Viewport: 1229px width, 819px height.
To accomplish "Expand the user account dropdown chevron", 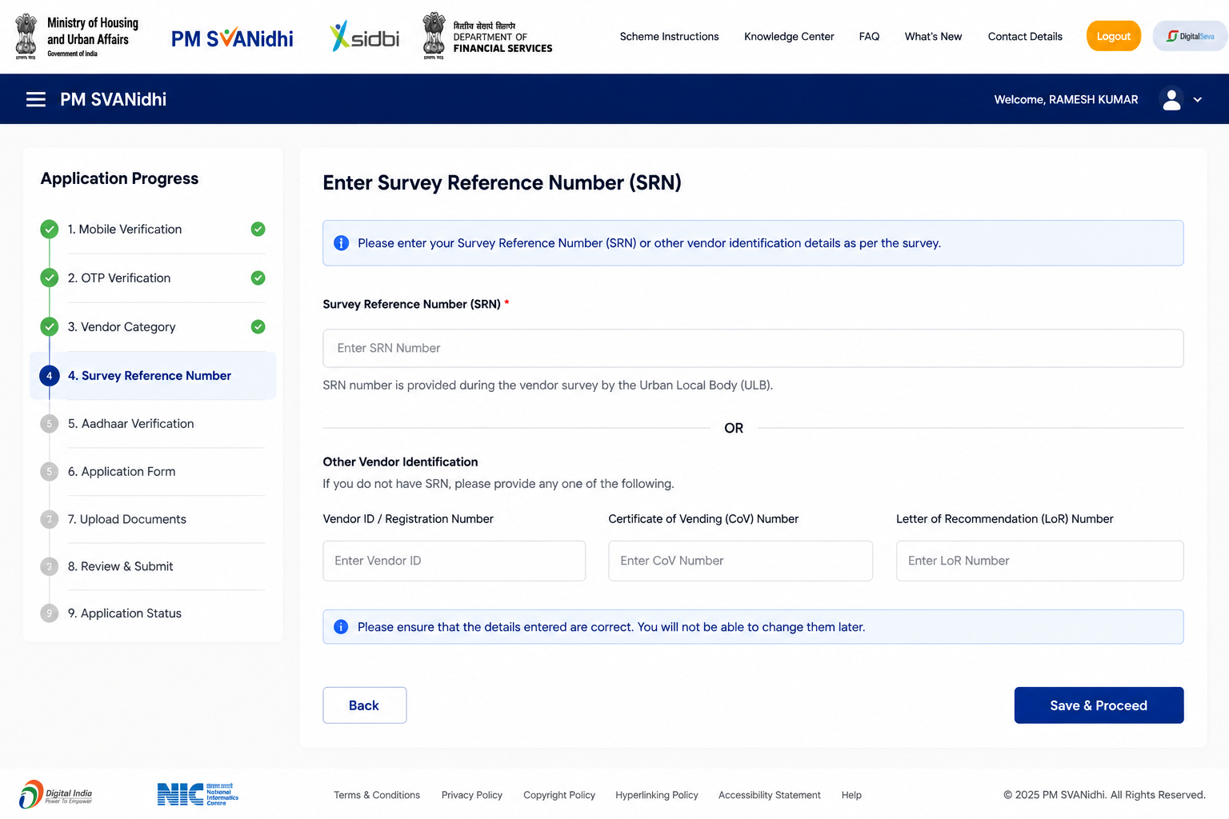I will coord(1198,100).
